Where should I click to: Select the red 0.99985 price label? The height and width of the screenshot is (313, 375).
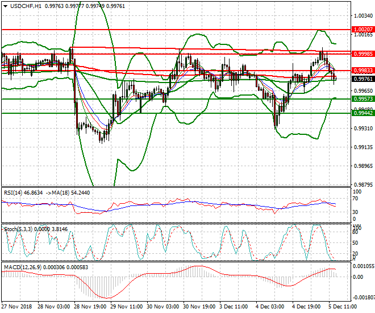click(363, 54)
